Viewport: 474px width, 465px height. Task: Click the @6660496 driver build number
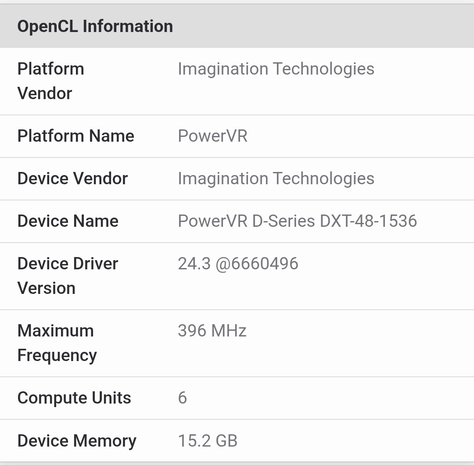[257, 264]
